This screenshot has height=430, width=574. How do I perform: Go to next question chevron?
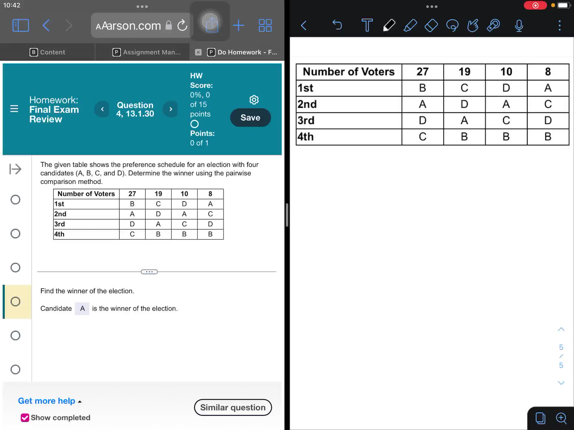[x=171, y=109]
